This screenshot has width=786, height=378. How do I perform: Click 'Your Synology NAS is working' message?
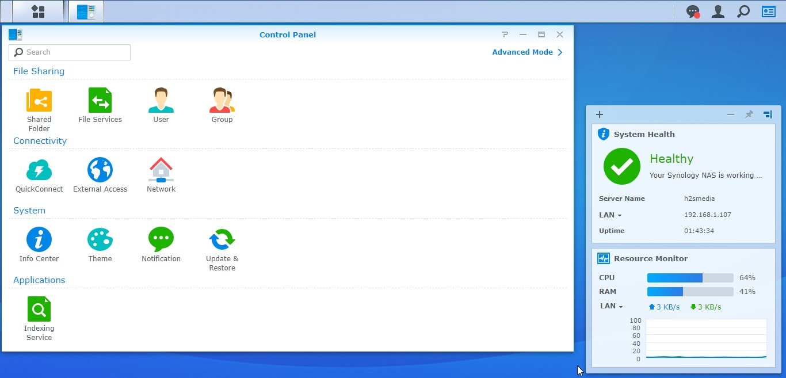tap(705, 175)
